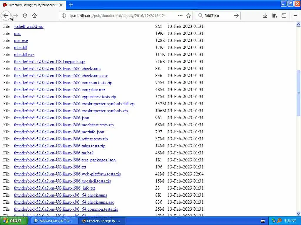Image resolution: width=301 pixels, height=225 pixels.
Task: Submit search with the arrow button
Action: [x=236, y=16]
